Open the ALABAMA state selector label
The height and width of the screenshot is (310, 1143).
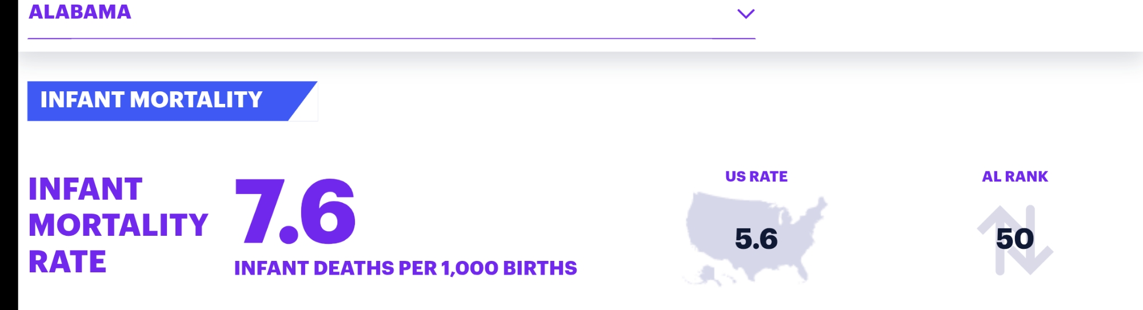click(x=80, y=12)
